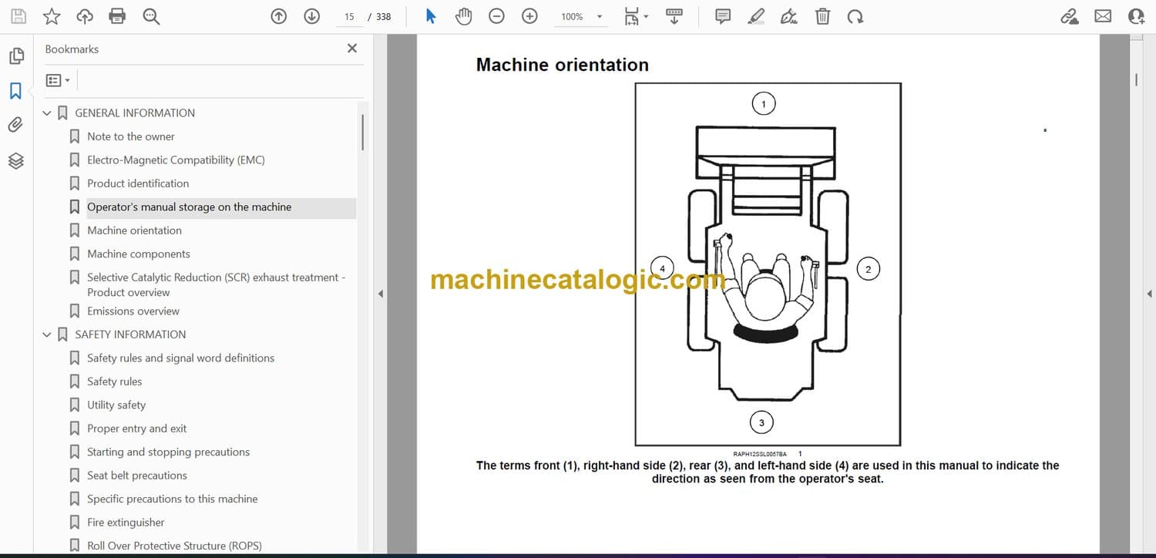1156x558 pixels.
Task: Select the Hand pan tool
Action: (463, 16)
